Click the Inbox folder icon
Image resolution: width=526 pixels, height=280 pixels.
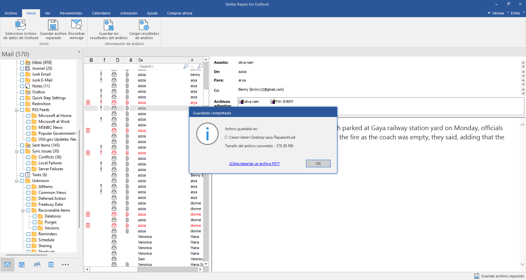tap(28, 62)
